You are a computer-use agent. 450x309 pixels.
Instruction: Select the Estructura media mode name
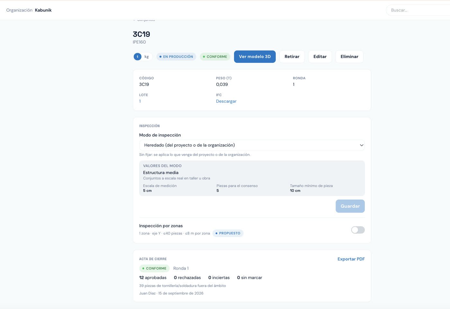point(161,172)
